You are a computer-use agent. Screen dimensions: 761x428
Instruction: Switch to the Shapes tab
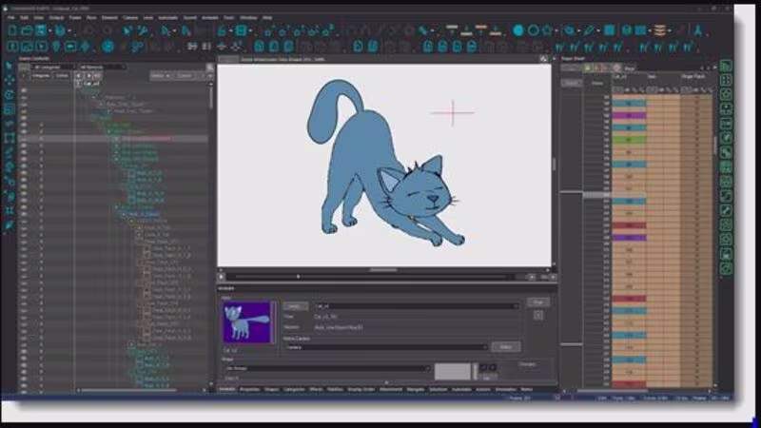tap(272, 389)
